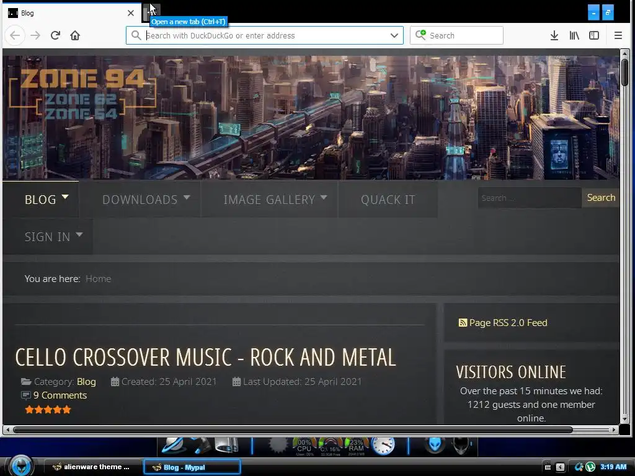Image resolution: width=635 pixels, height=476 pixels.
Task: Click the browser toolbar Search box
Action: point(456,35)
